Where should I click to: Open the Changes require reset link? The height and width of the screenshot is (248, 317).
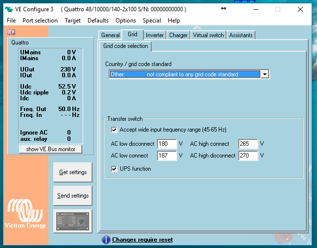click(142, 240)
